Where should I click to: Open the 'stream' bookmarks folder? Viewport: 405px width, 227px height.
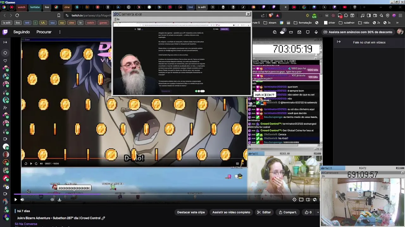click(x=270, y=23)
